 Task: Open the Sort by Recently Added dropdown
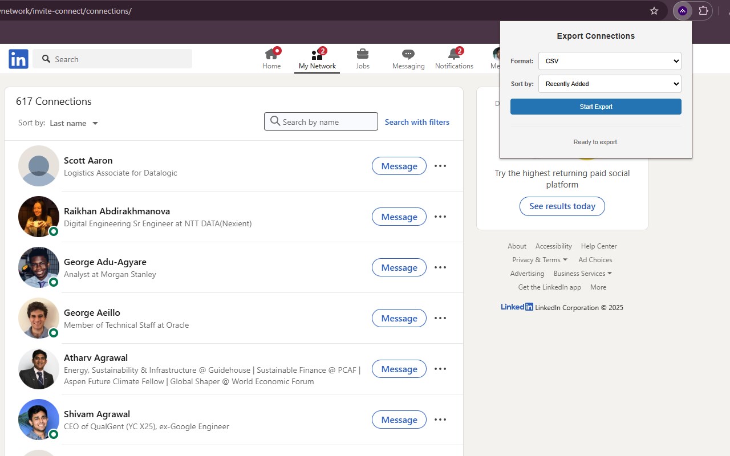point(610,84)
